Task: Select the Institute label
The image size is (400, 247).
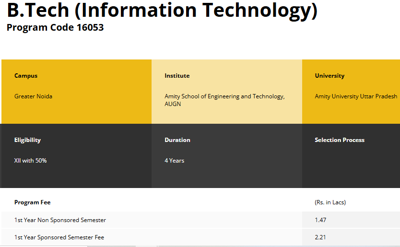Action: (x=177, y=76)
